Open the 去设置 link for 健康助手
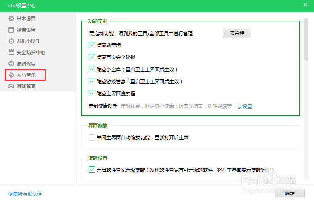The image size is (314, 201). click(245, 106)
